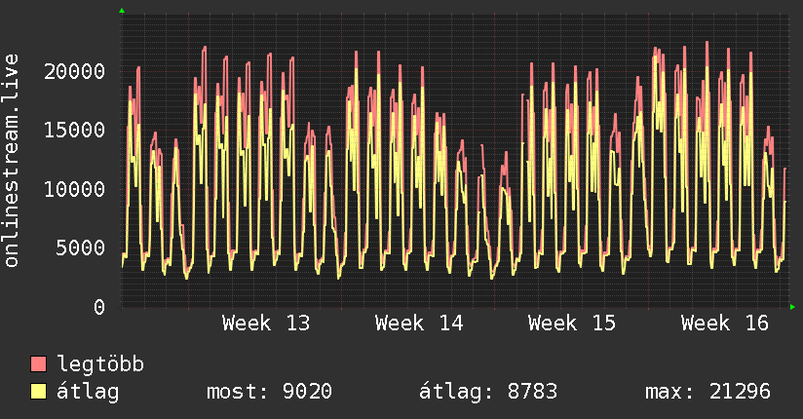Click the green arrow at x-axis end

792,307
